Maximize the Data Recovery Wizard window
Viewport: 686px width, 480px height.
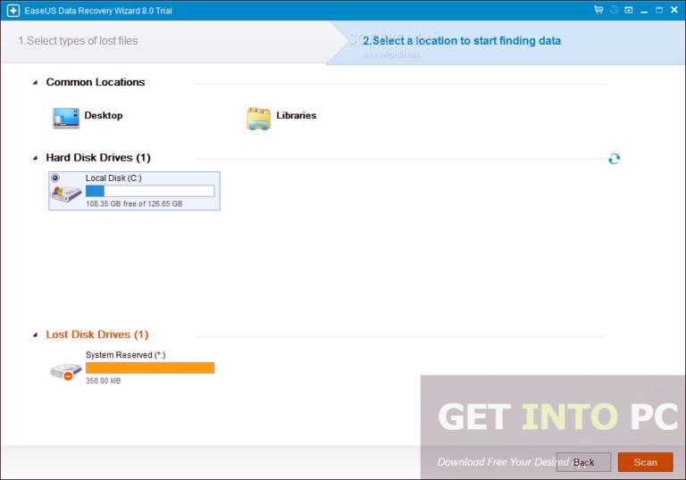pos(659,10)
